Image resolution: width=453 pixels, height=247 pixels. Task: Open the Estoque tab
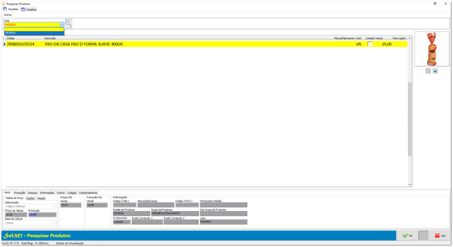[32, 192]
